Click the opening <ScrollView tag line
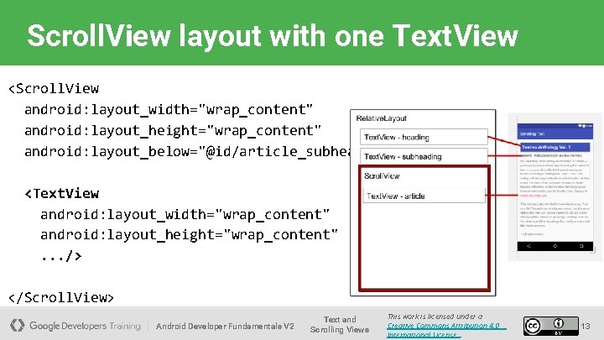Viewport: 604px width, 340px height. [x=54, y=88]
